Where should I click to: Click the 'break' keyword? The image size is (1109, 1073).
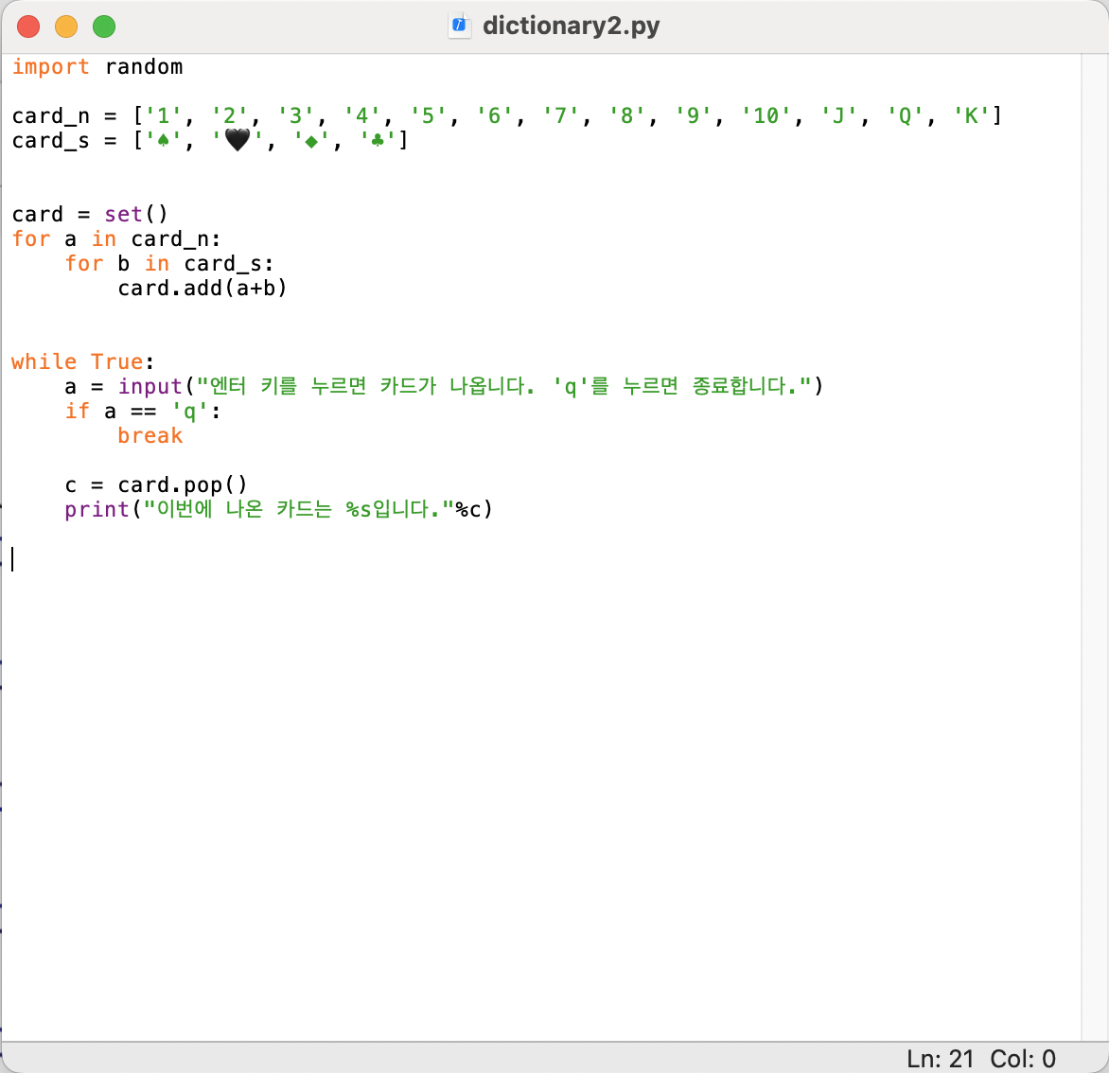point(150,435)
